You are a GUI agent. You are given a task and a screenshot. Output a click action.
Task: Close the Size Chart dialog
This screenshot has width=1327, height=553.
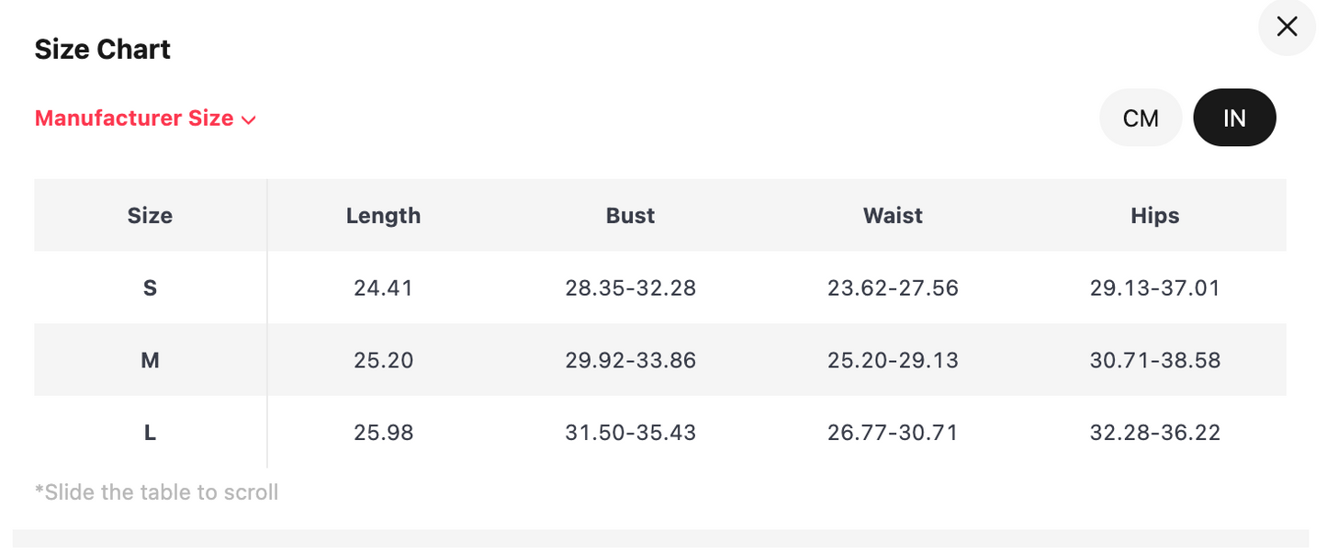tap(1287, 28)
